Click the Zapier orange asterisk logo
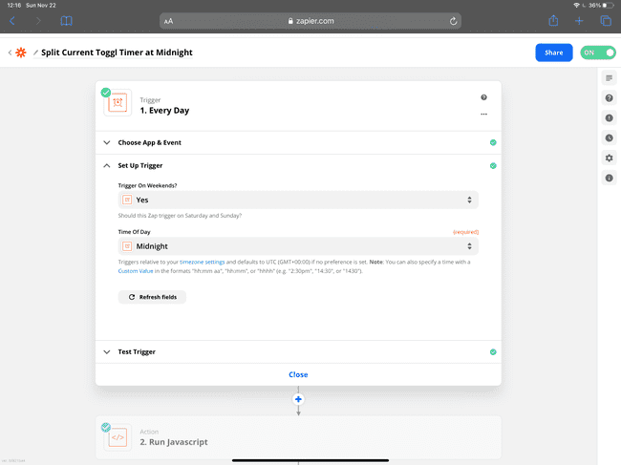Viewport: 621px width, 465px height. click(x=21, y=53)
